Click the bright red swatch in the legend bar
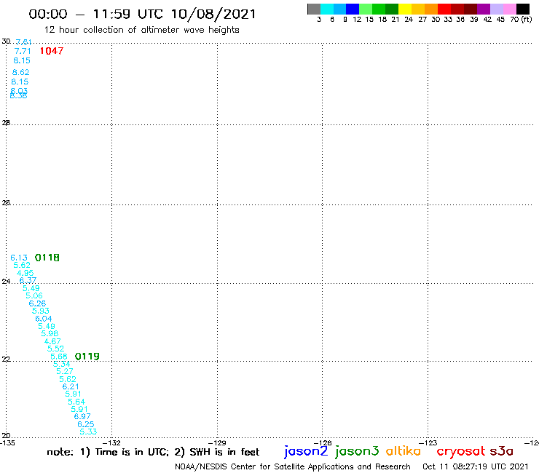This screenshot has height=473, width=539. pyautogui.click(x=444, y=9)
